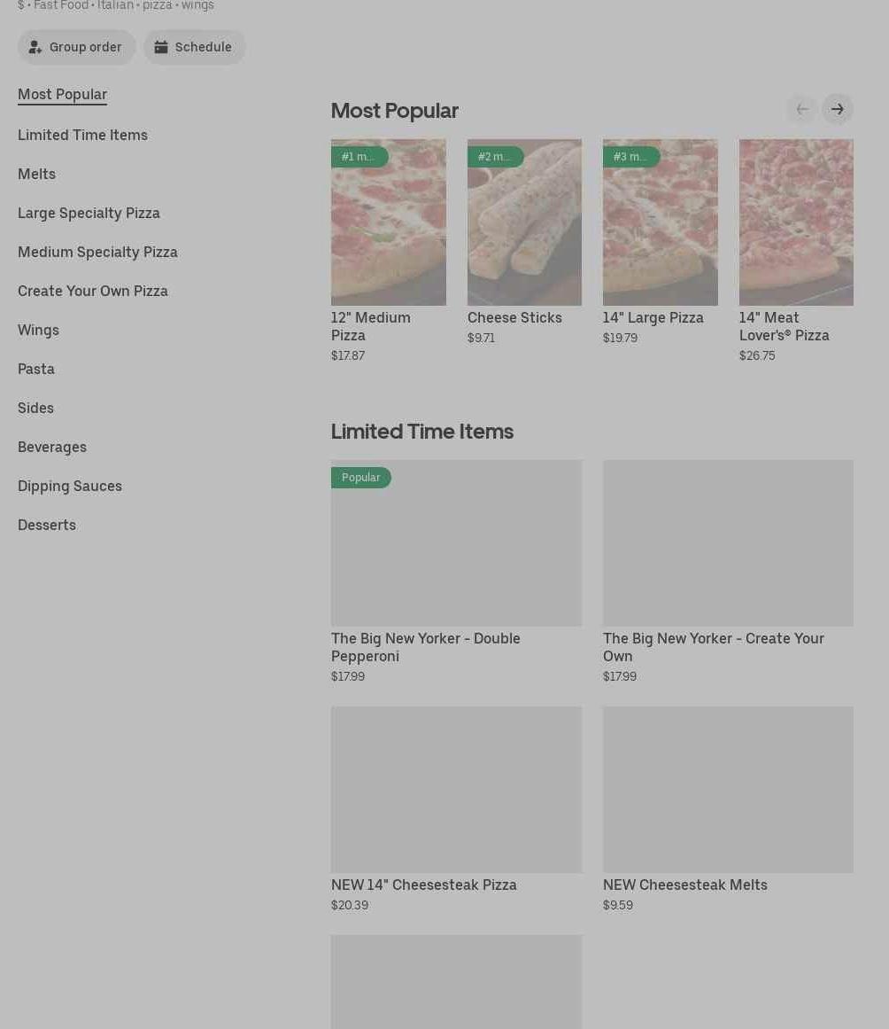Select the Wings category
Screen dimensions: 889x1029
click(x=38, y=330)
